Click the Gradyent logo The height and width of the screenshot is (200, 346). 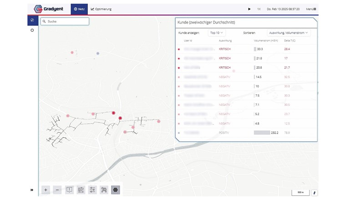click(51, 9)
